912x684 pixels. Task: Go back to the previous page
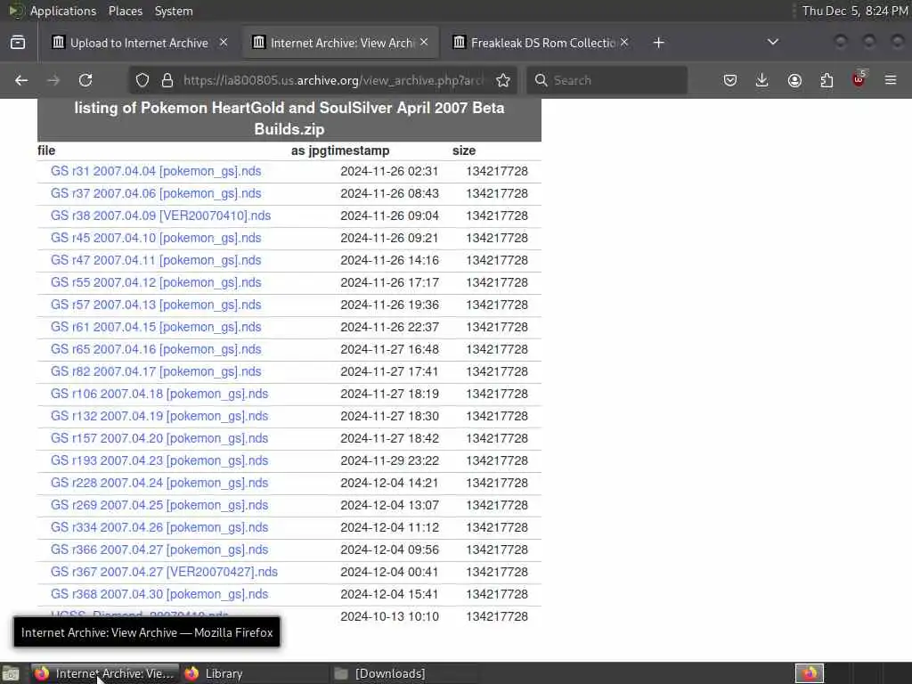pos(21,80)
